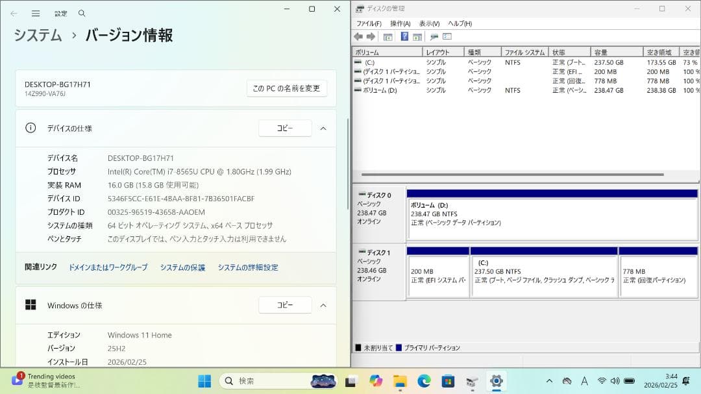Open システムの詳細設定 link
The width and height of the screenshot is (701, 394).
248,267
